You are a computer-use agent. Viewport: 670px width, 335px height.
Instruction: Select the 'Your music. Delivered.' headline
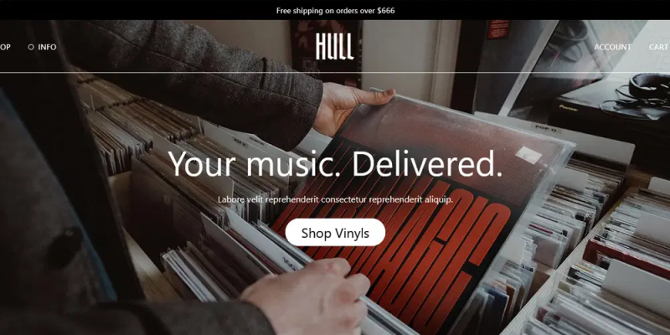[336, 163]
